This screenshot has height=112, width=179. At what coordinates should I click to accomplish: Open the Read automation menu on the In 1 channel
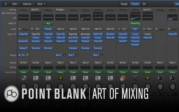click(x=123, y=72)
